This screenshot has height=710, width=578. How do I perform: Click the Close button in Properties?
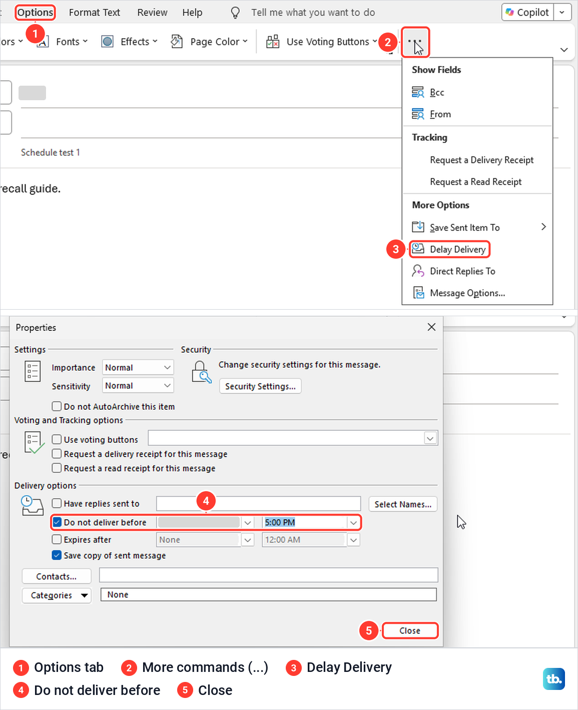click(x=410, y=631)
